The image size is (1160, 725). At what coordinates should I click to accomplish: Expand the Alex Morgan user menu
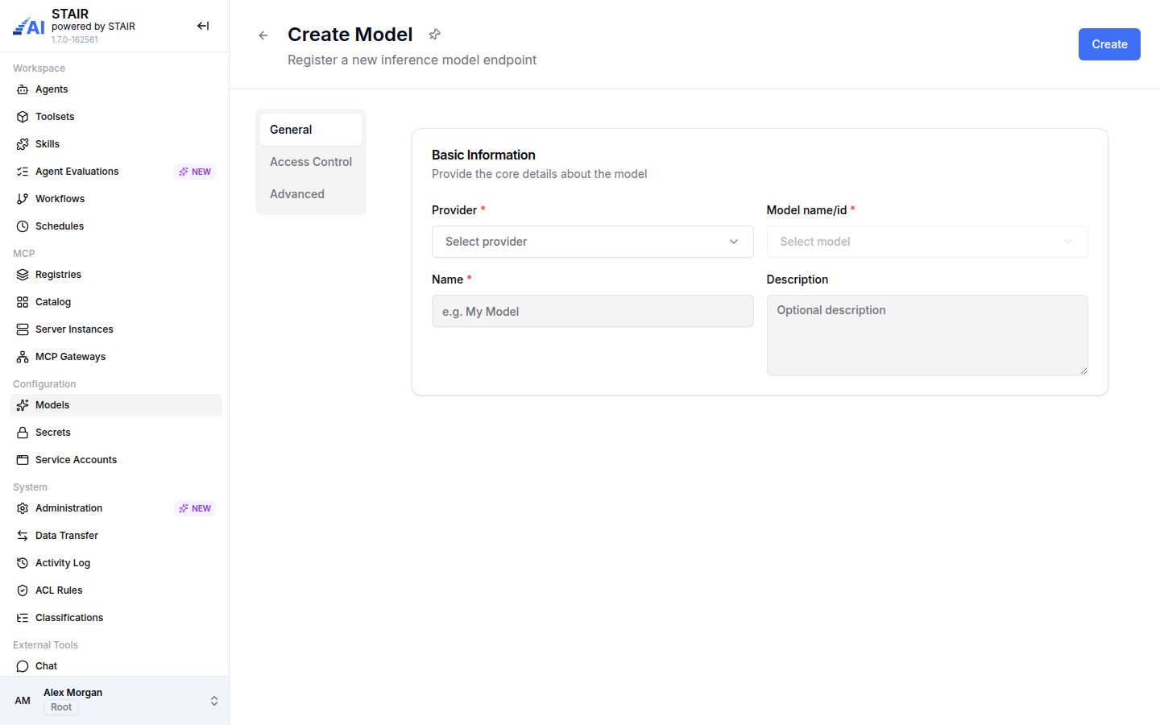pyautogui.click(x=214, y=701)
